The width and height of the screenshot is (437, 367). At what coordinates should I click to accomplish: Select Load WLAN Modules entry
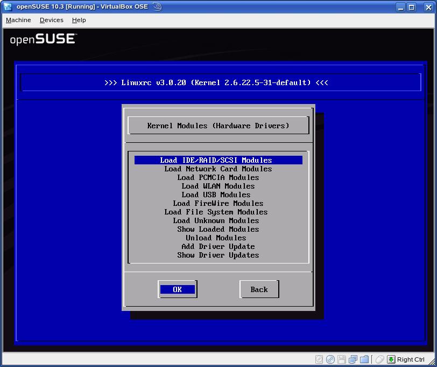point(218,186)
